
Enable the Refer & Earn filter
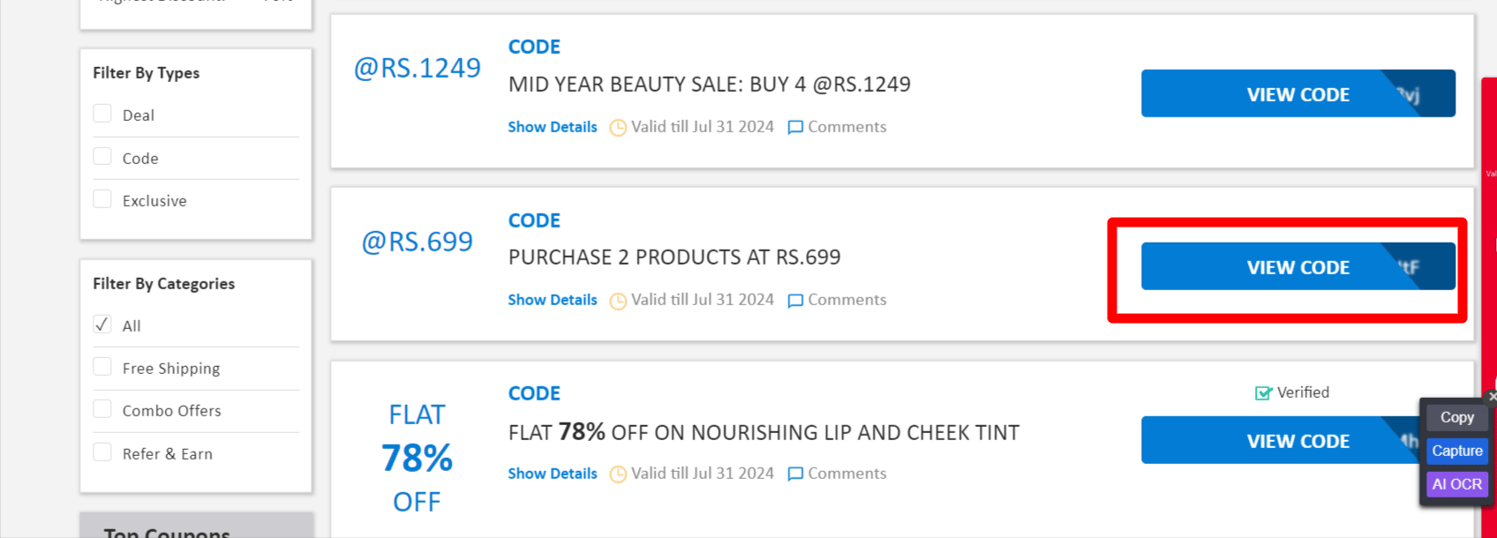[102, 452]
